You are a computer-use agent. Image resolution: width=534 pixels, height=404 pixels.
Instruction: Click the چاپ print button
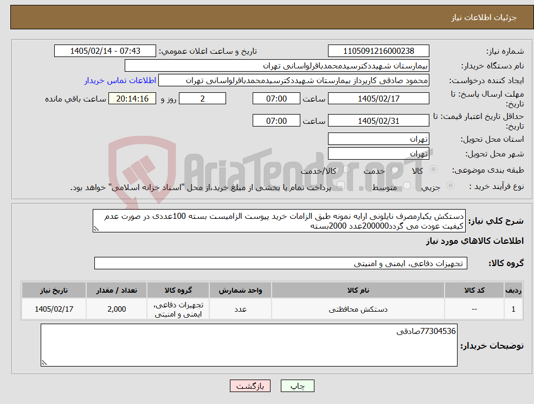297,386
